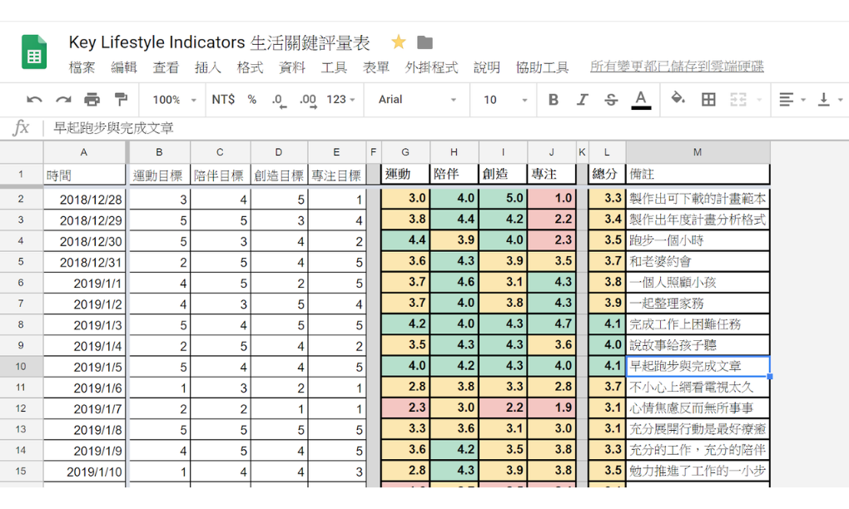This screenshot has width=849, height=509.
Task: Apply strikethrough formatting
Action: [x=611, y=100]
